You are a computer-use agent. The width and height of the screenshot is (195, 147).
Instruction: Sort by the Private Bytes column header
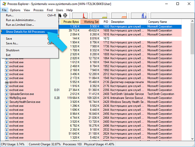pos(70,22)
